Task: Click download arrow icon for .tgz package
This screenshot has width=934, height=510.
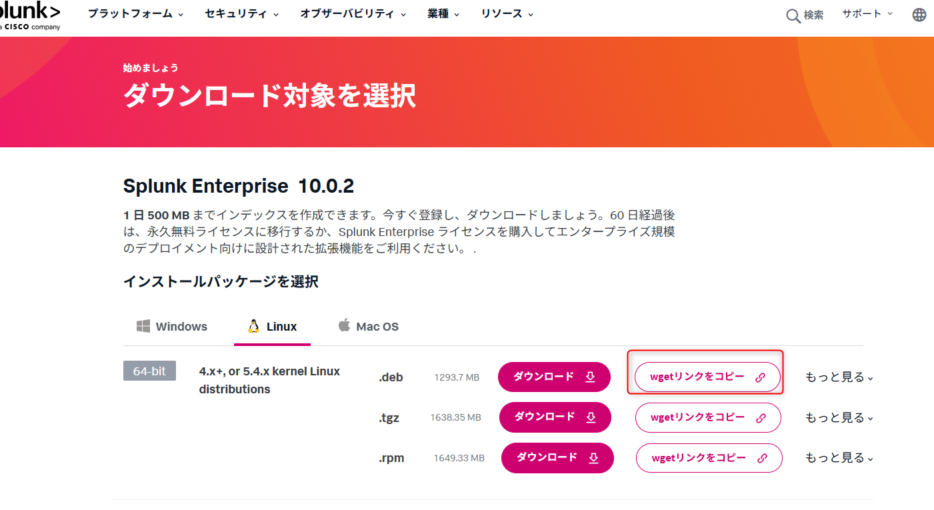Action: 591,417
